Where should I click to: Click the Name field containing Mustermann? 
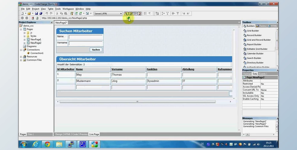[x=93, y=81]
